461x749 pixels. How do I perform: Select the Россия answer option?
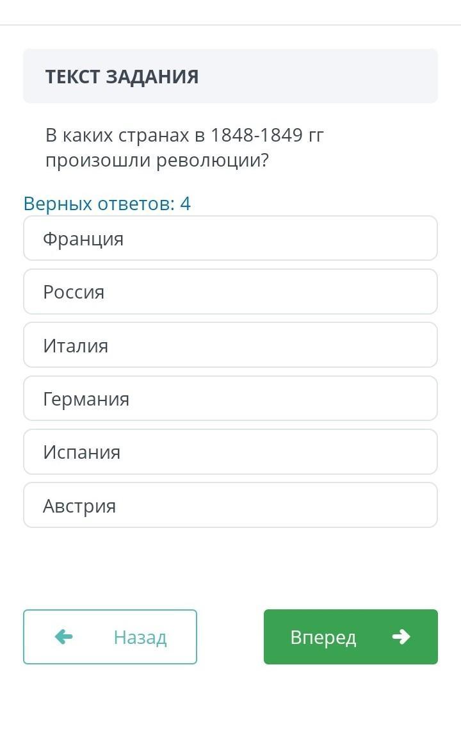pos(230,292)
